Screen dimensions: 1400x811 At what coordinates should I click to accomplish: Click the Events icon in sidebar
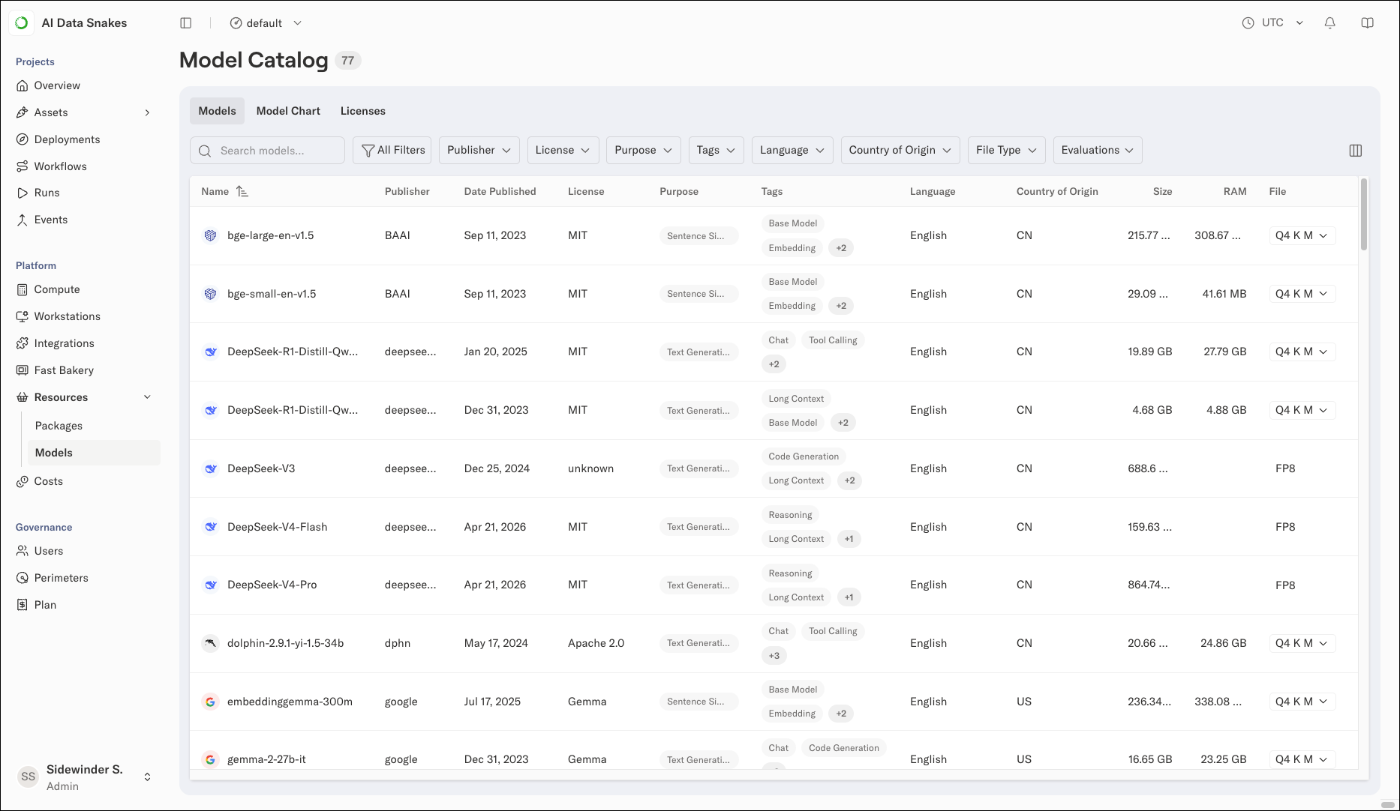23,220
